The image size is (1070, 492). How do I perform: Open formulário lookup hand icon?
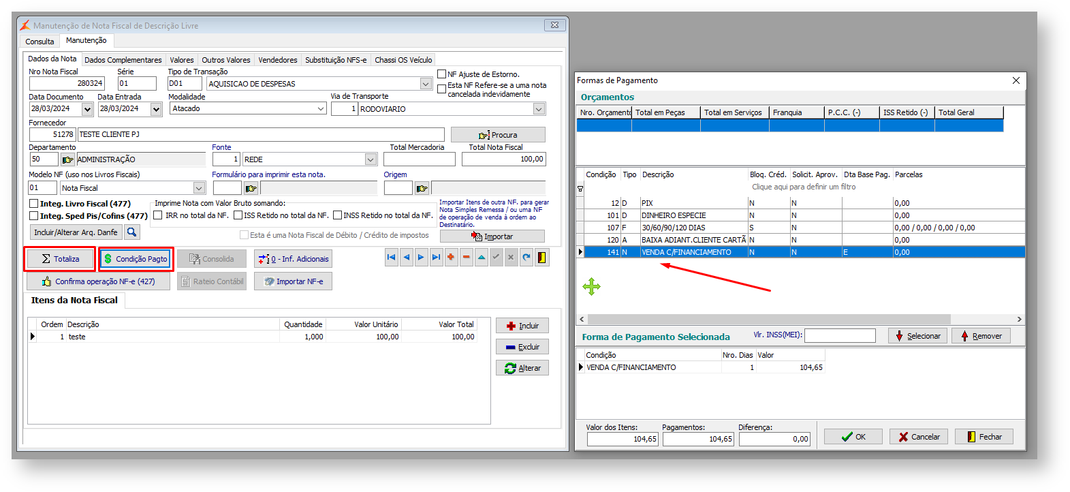(x=251, y=188)
